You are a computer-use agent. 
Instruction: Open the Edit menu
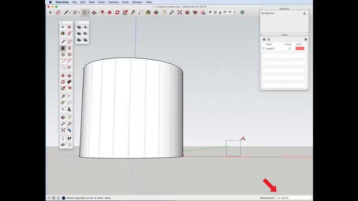point(82,2)
